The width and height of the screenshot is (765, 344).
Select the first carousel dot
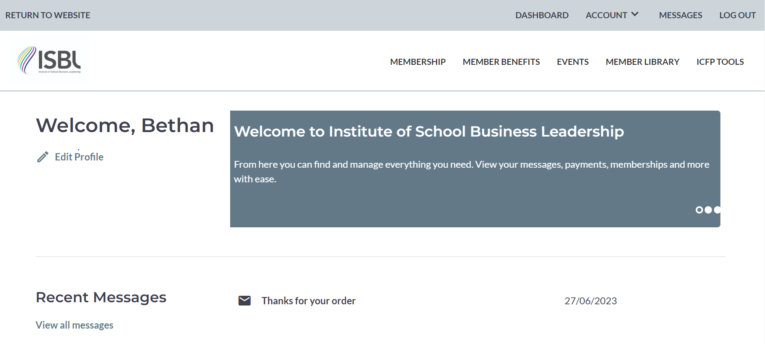pyautogui.click(x=699, y=210)
